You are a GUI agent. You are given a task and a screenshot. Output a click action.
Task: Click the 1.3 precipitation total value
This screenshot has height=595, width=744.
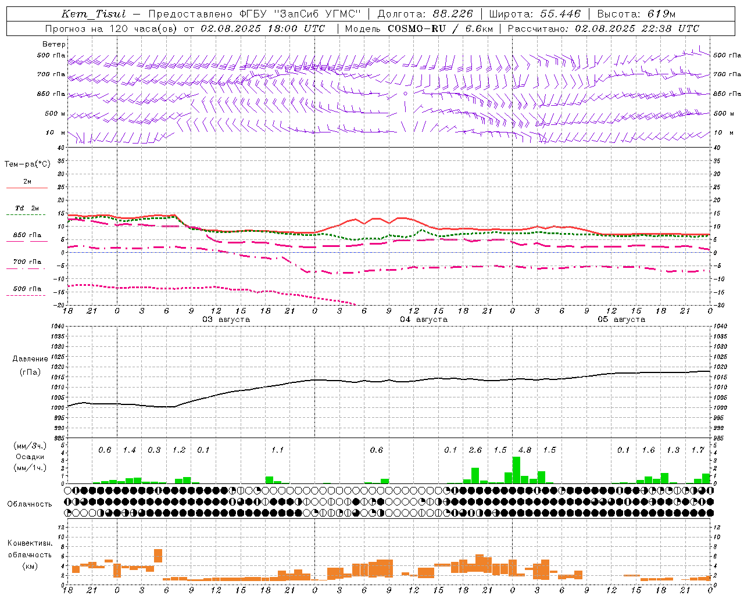[x=673, y=450]
